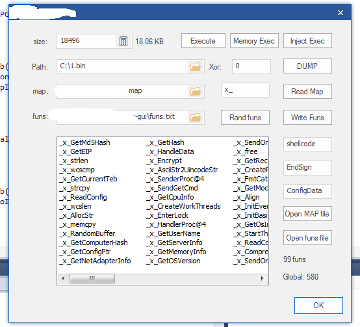
Task: Click the Xor input field
Action: tap(251, 66)
